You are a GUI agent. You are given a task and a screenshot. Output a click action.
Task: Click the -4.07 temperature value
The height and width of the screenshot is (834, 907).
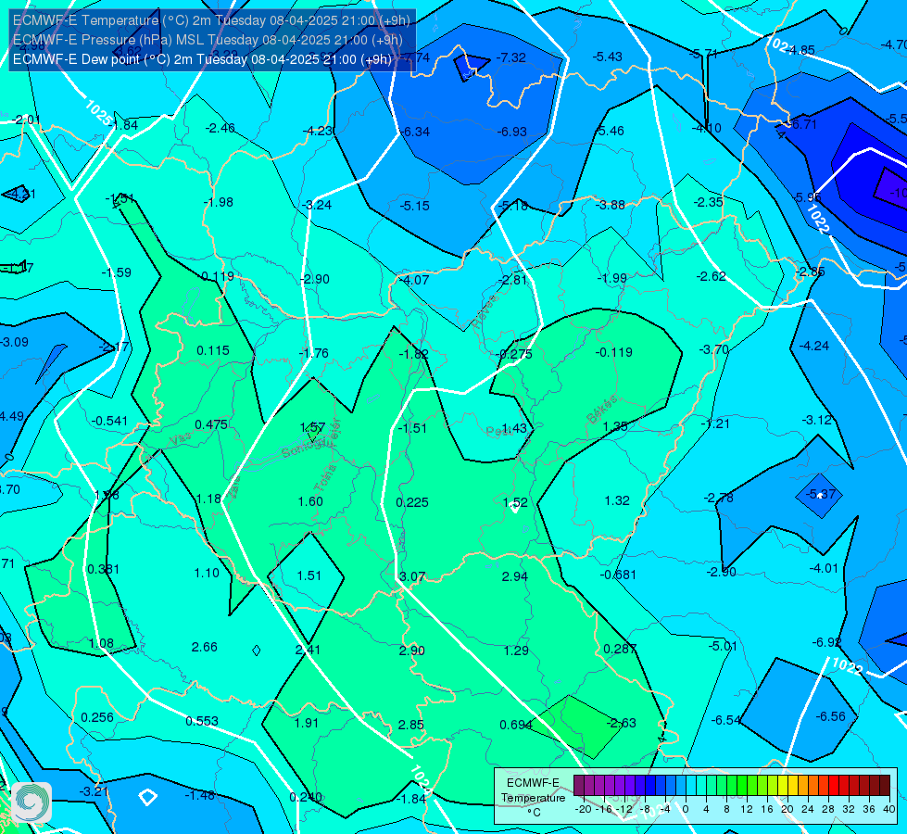pos(414,280)
